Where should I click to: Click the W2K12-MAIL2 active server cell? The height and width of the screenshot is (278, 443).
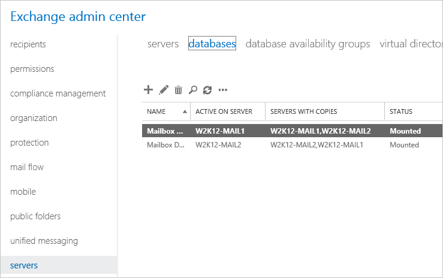(x=218, y=145)
